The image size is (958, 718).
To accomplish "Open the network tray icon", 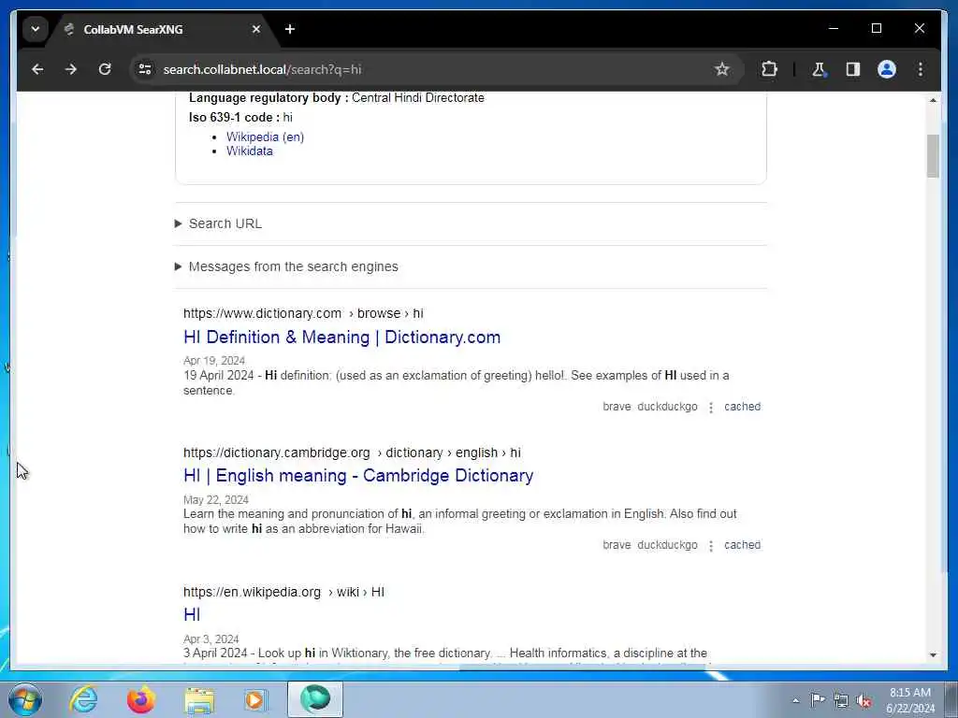I will 841,700.
